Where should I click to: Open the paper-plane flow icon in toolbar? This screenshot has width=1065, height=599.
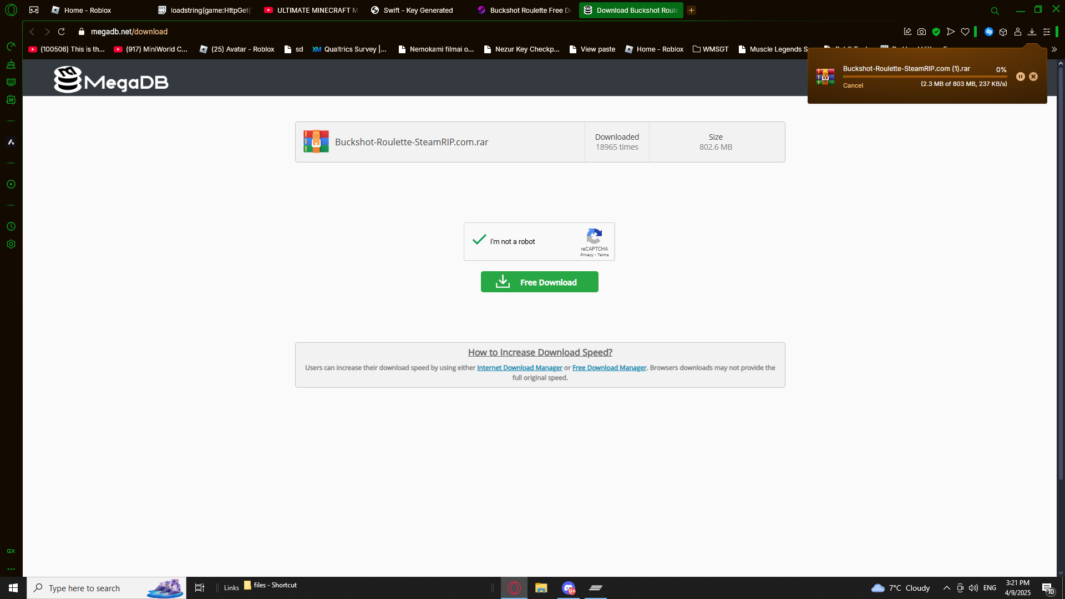tap(951, 32)
